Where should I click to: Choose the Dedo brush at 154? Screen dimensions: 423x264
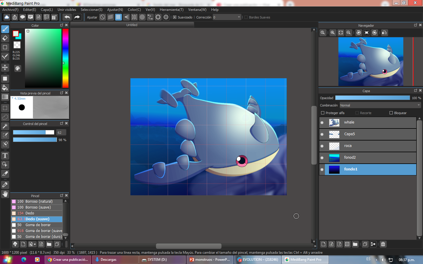coord(37,213)
